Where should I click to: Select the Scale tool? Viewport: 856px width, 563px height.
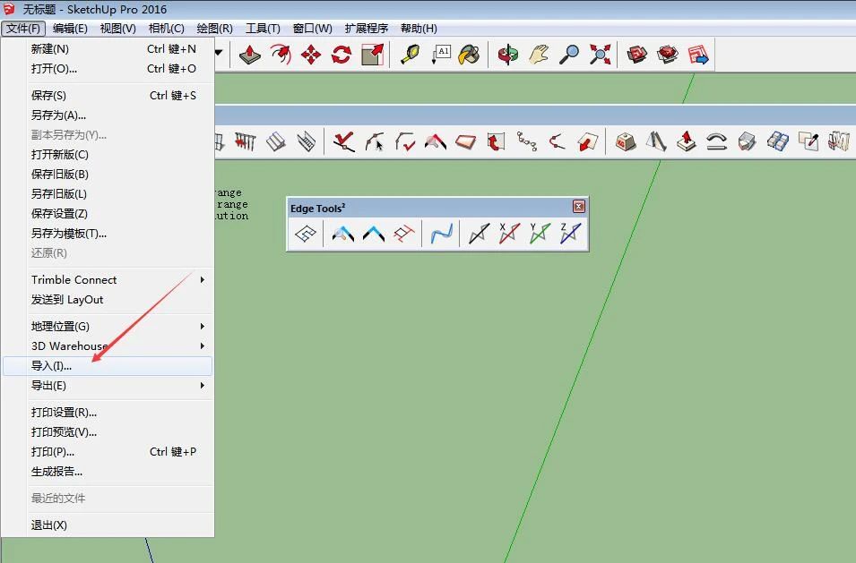[372, 55]
